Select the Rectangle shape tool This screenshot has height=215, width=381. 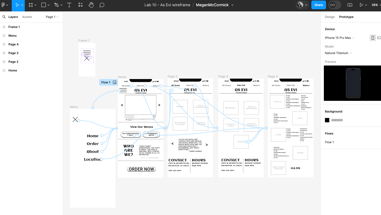point(44,5)
